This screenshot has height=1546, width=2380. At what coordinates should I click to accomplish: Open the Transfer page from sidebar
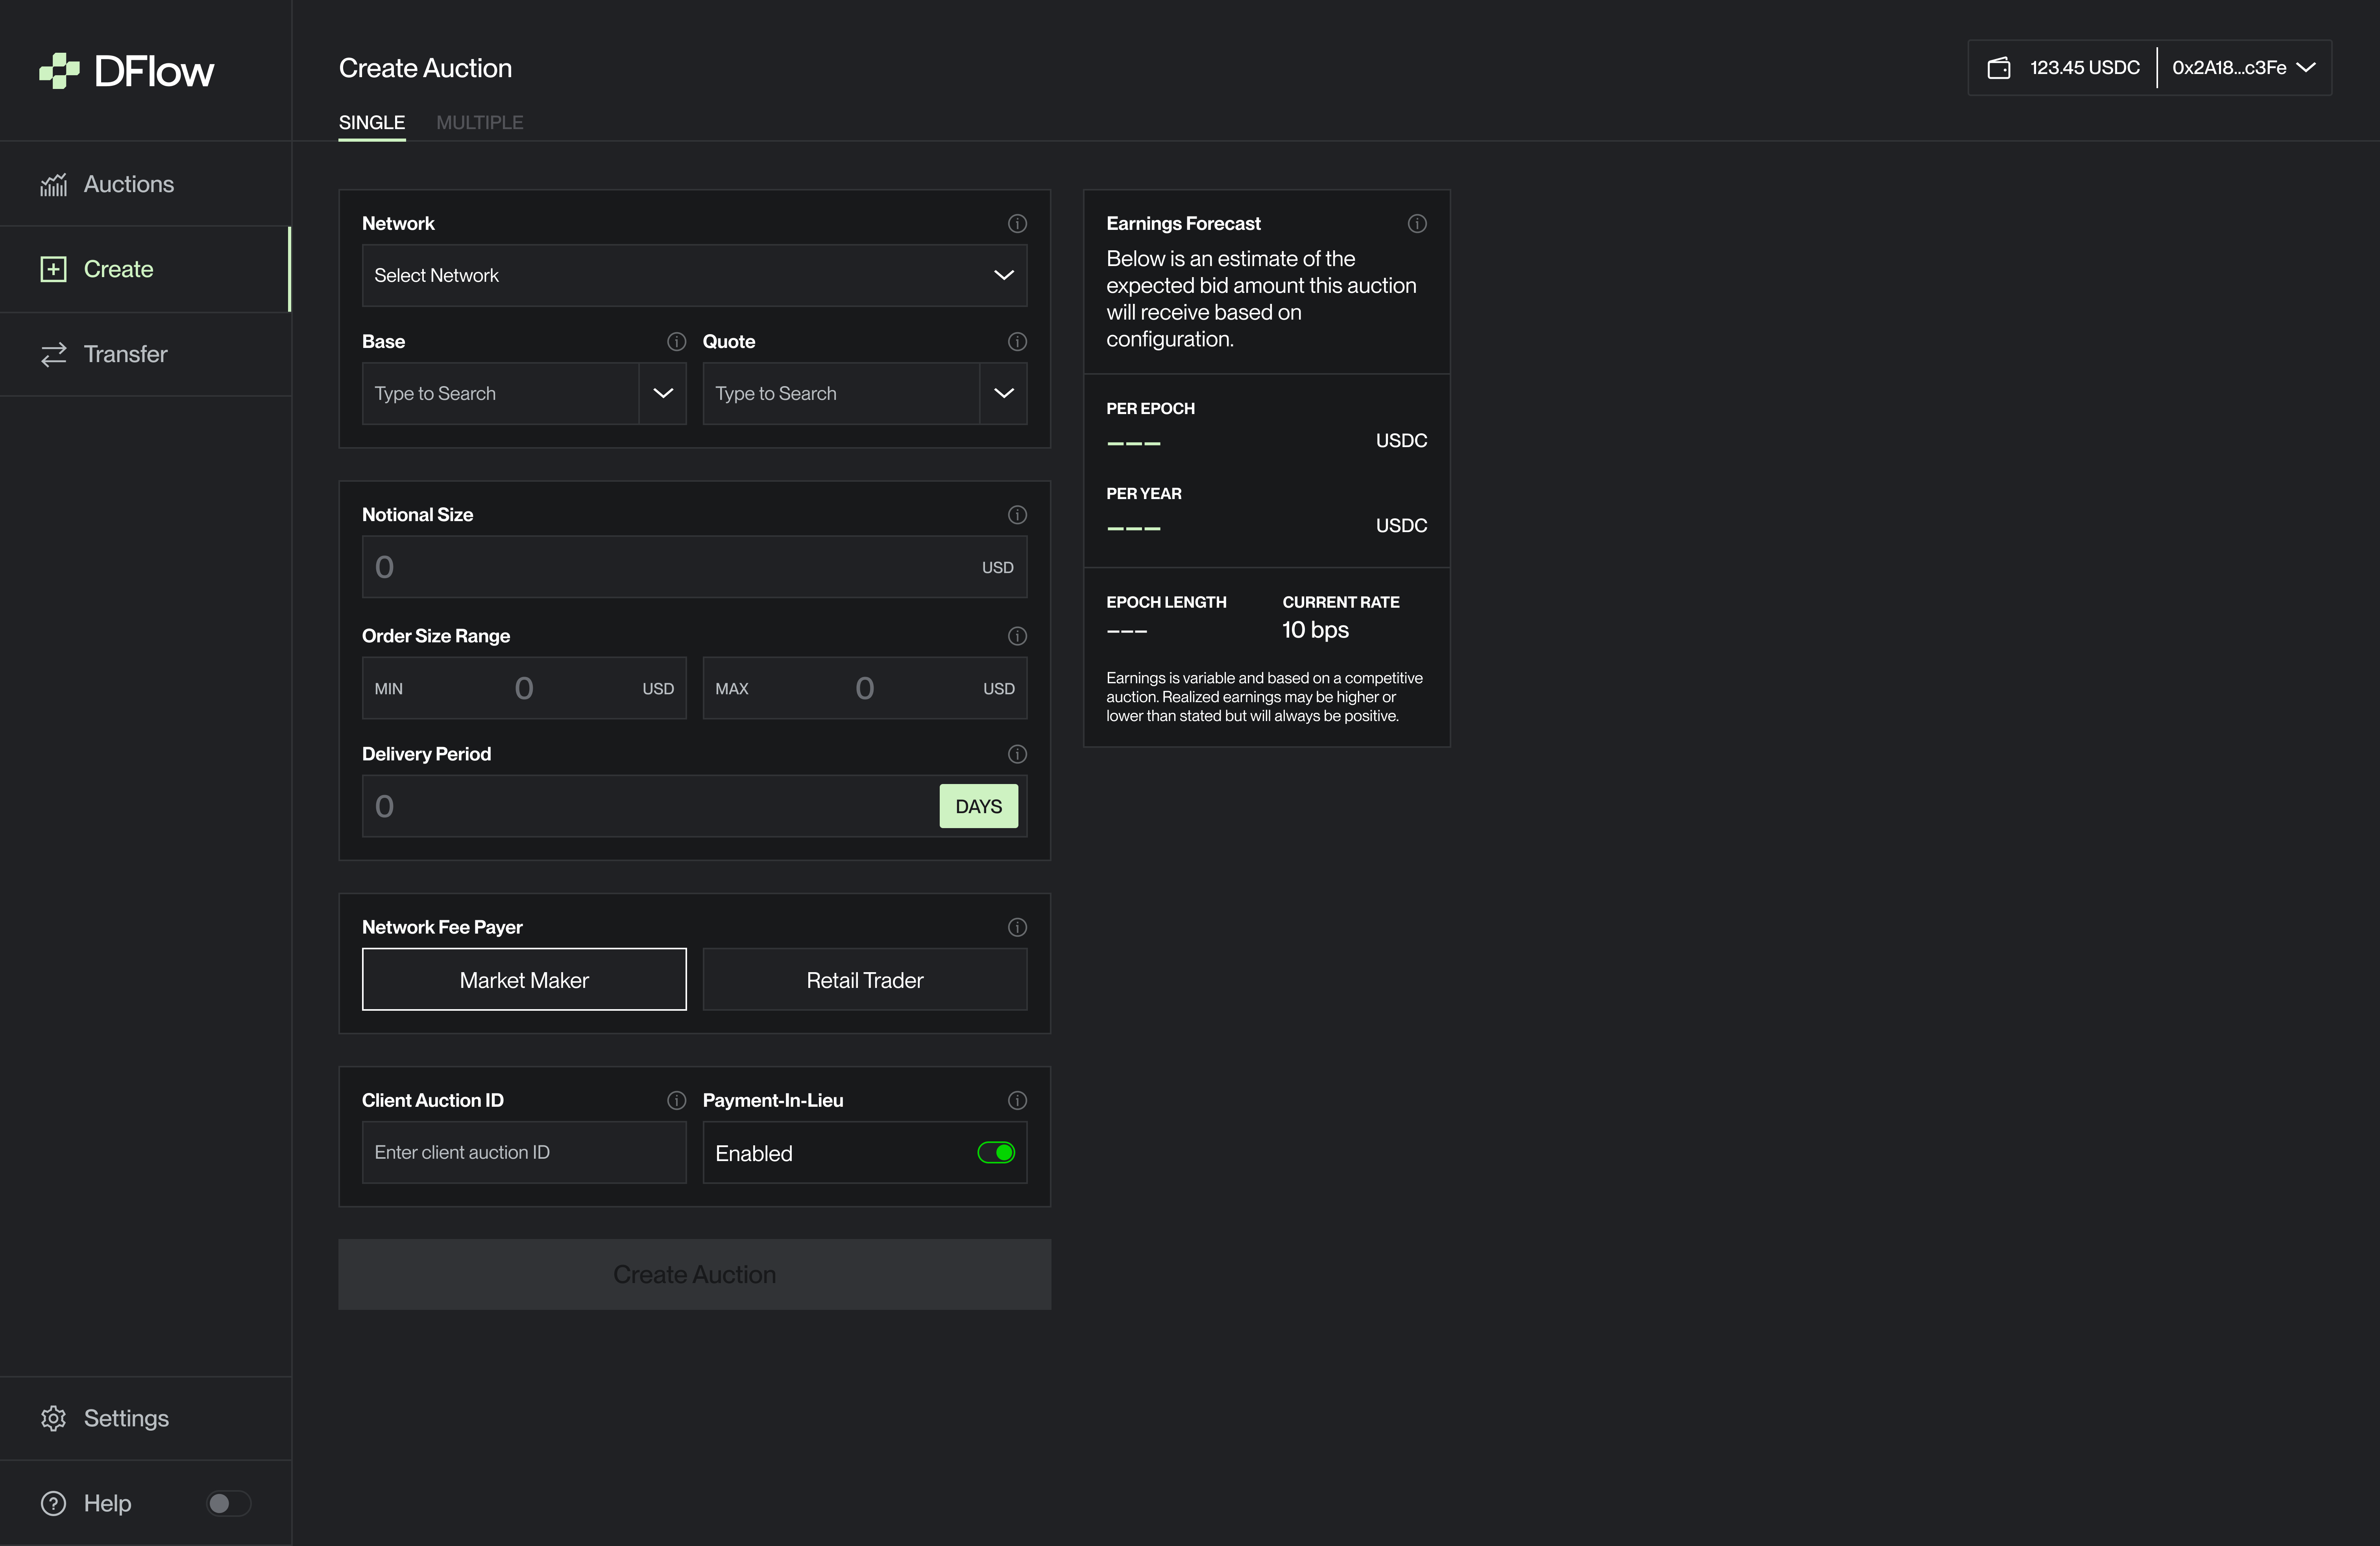[125, 354]
